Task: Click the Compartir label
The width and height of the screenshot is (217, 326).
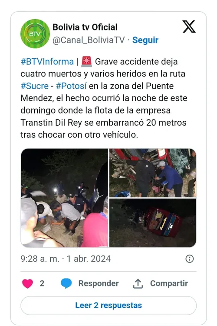Action: pos(169,283)
